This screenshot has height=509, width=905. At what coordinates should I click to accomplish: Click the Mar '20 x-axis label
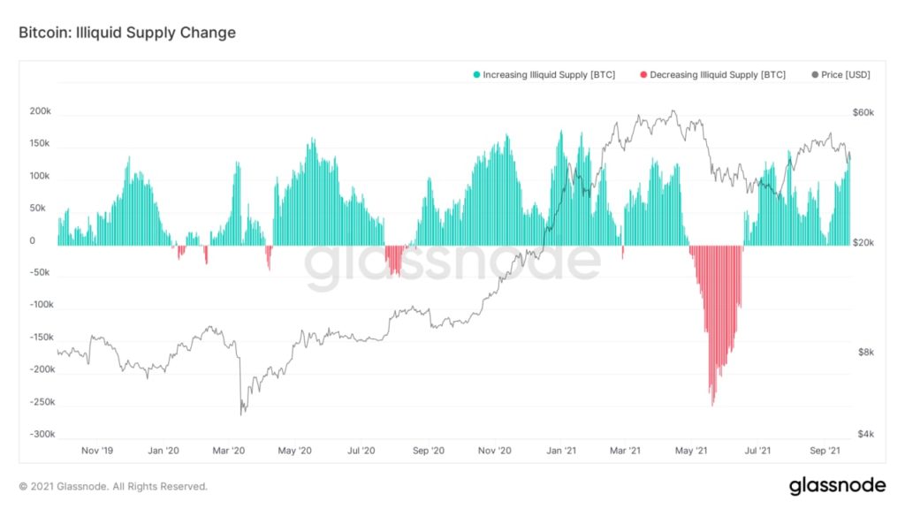[228, 451]
